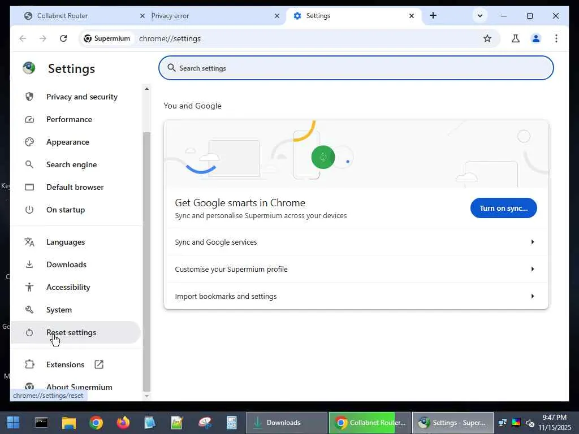Image resolution: width=579 pixels, height=434 pixels.
Task: Launch Chrome from the taskbar
Action: point(96,423)
